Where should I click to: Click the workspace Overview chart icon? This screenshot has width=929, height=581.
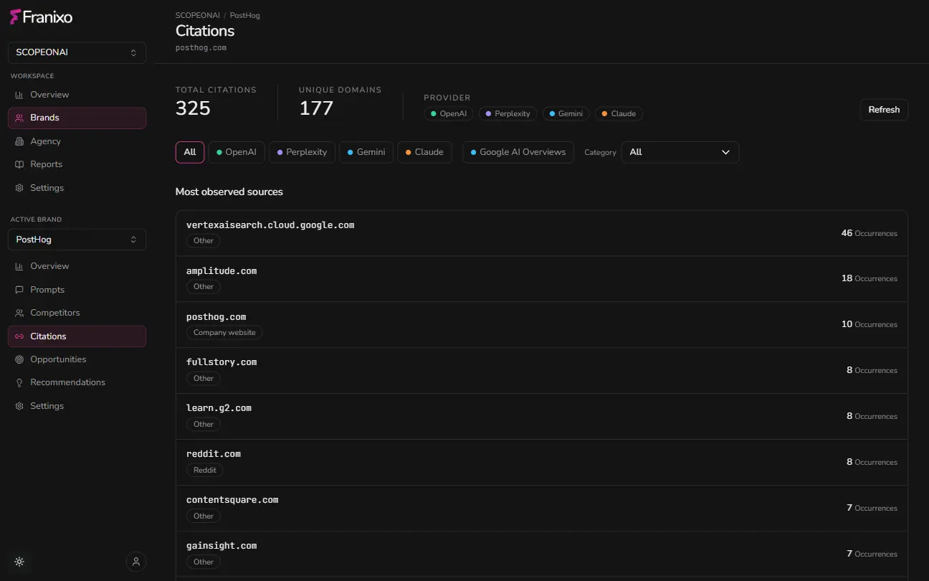tap(19, 95)
